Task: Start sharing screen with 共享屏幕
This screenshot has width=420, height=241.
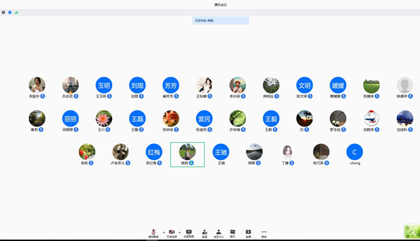Action: tap(188, 233)
